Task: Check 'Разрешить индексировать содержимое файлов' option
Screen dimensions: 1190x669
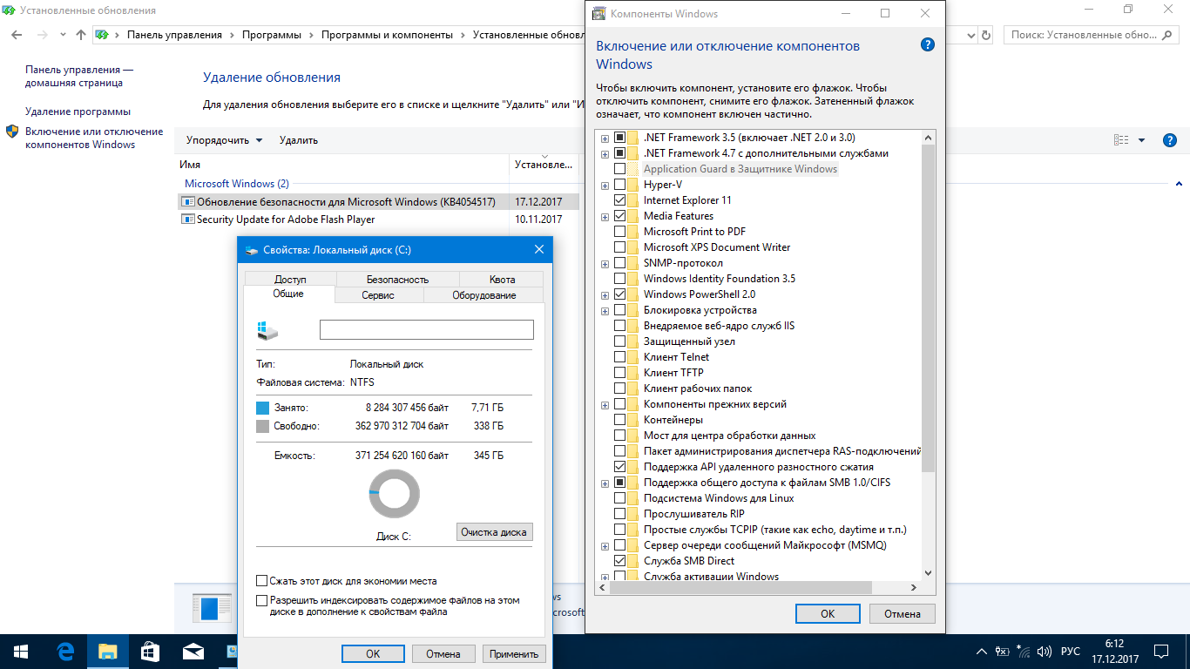Action: [x=262, y=600]
